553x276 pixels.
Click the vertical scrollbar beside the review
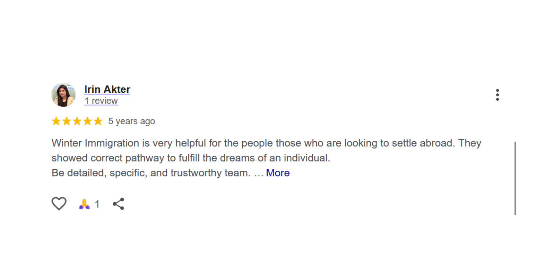(x=515, y=178)
